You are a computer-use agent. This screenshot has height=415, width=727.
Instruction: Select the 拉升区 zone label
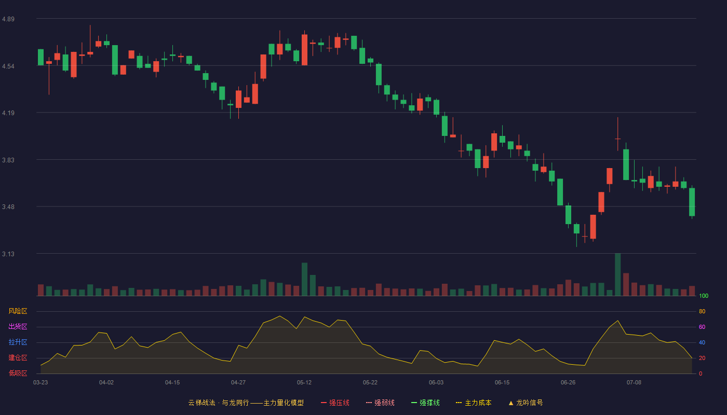(18, 342)
